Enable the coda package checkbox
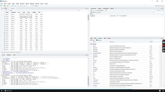Viewport: 165px width, 92px height. (x=91, y=78)
